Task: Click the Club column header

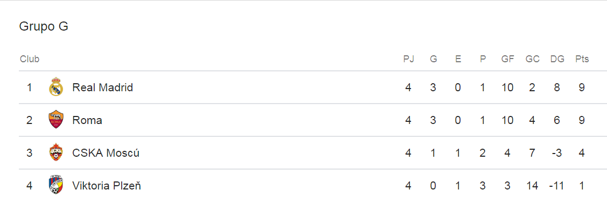Action: pos(30,59)
